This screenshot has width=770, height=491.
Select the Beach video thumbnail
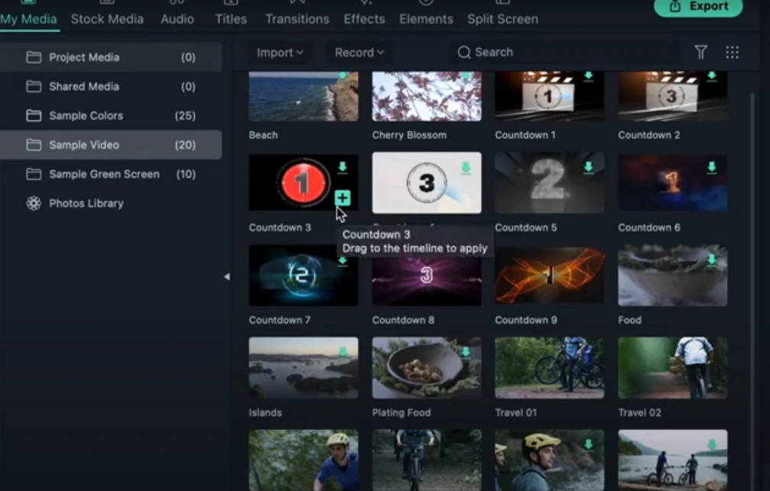coord(304,96)
